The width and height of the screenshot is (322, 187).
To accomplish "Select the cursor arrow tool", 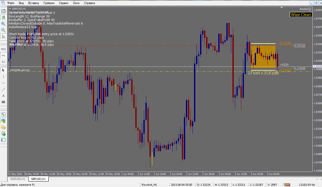I will pos(3,70).
